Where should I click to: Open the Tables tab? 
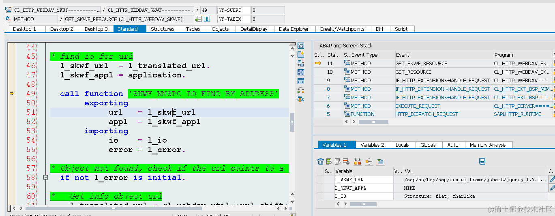[x=193, y=29]
